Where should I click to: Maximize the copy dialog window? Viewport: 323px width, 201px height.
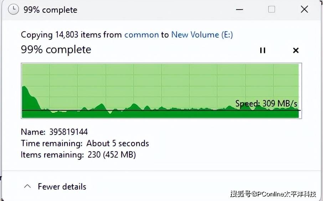point(272,9)
